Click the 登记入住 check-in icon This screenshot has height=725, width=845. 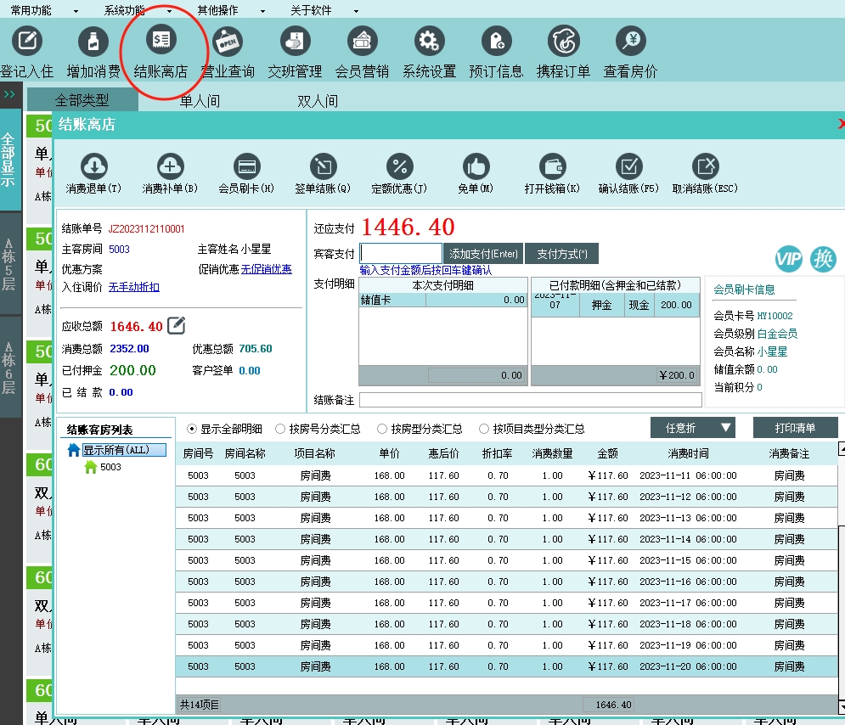click(x=27, y=42)
